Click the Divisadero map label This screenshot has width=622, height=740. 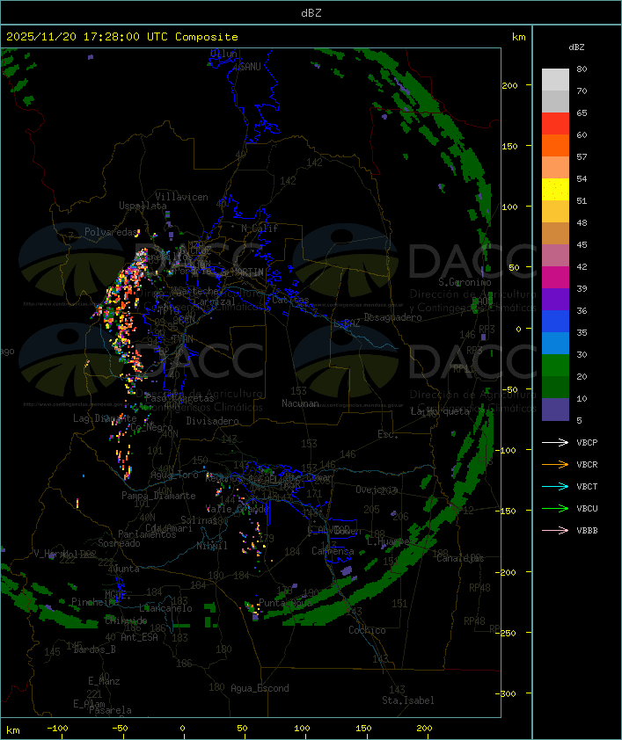pos(212,420)
